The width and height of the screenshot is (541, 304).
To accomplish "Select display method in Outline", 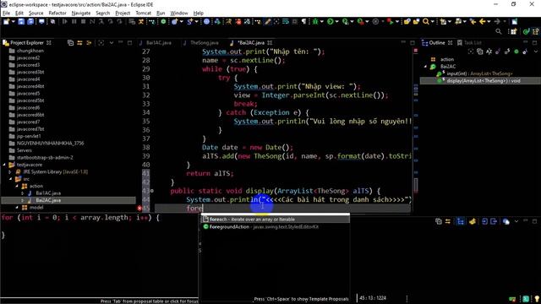I will (483, 81).
